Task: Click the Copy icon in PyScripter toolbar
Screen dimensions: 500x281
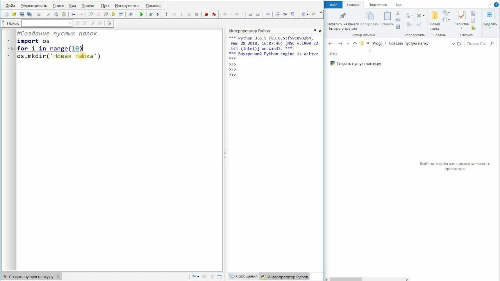Action: tap(56, 14)
